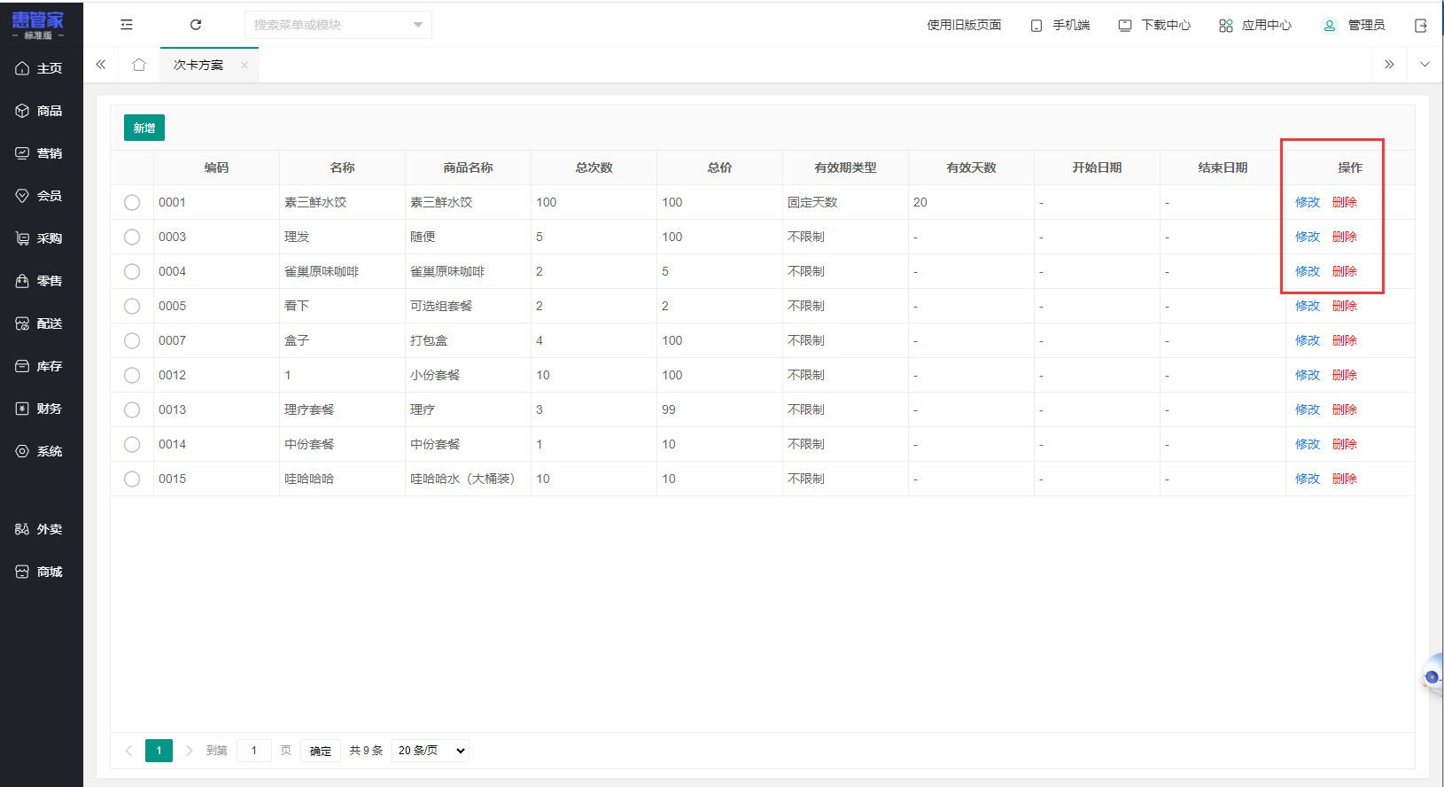1444x787 pixels.
Task: Click the 确定 pagination confirm button
Action: pyautogui.click(x=321, y=751)
